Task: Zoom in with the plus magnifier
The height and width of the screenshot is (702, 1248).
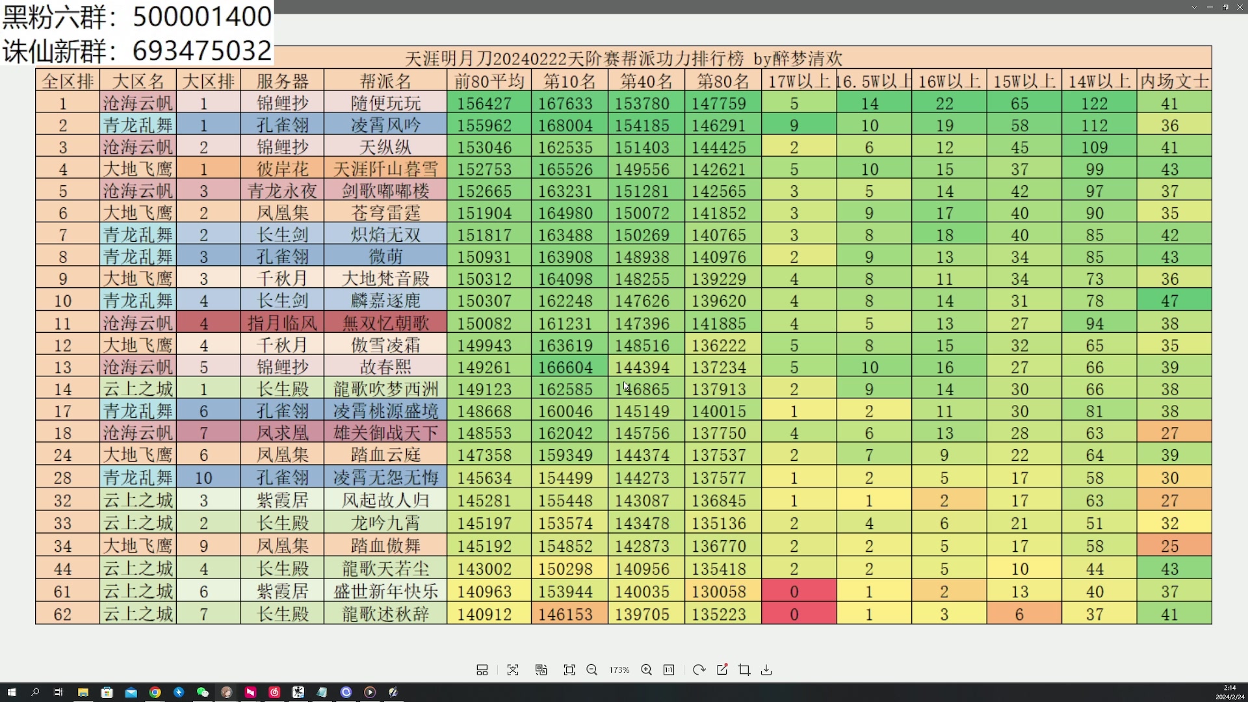Action: coord(646,670)
